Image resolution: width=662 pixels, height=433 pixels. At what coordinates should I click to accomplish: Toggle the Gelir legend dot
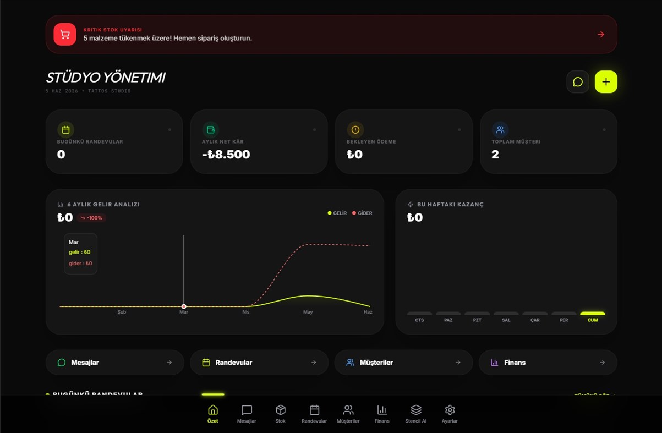point(330,213)
